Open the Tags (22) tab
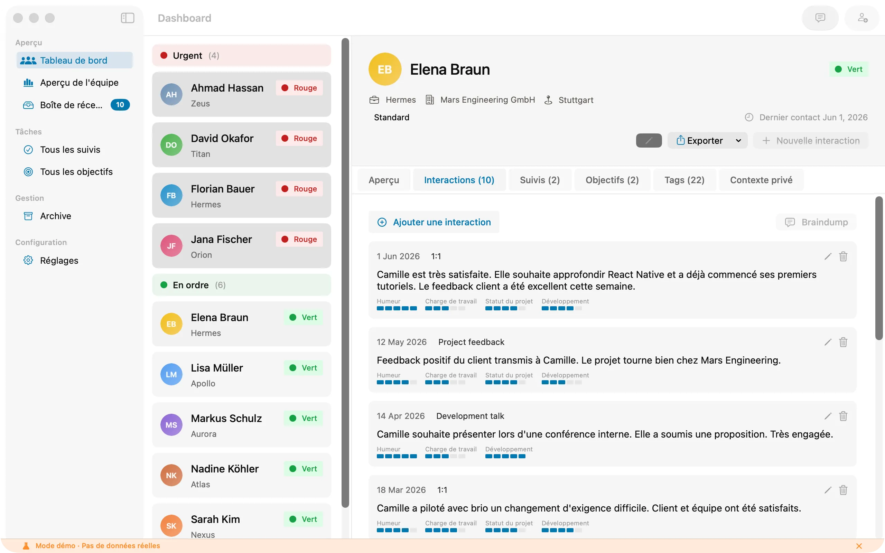 [x=684, y=180]
